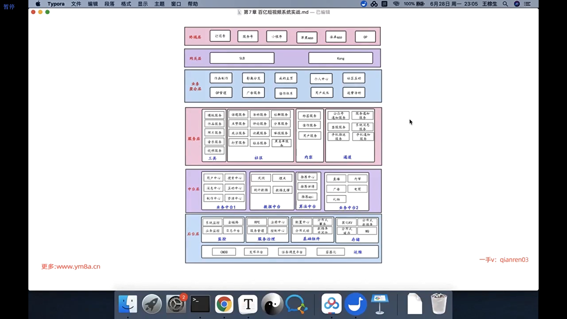The height and width of the screenshot is (319, 567).
Task: Open the 格式 menu
Action: [x=126, y=4]
